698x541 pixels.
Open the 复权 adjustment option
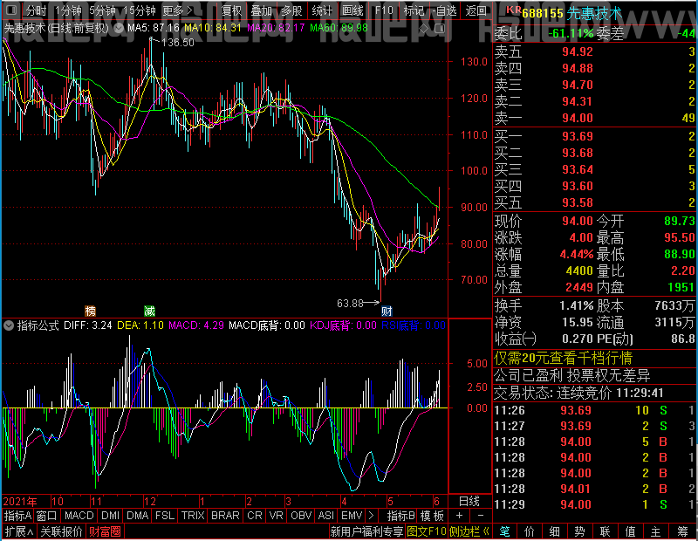[231, 10]
